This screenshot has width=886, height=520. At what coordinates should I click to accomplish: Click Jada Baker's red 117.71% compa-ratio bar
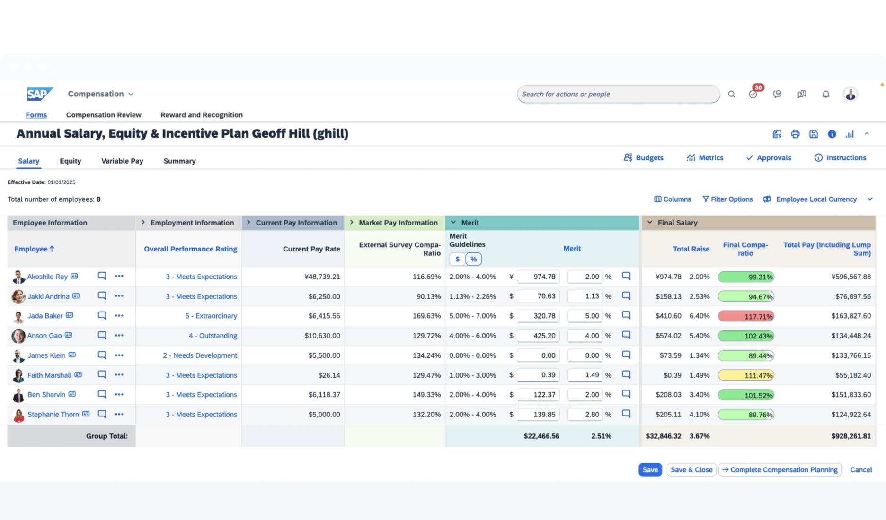746,316
